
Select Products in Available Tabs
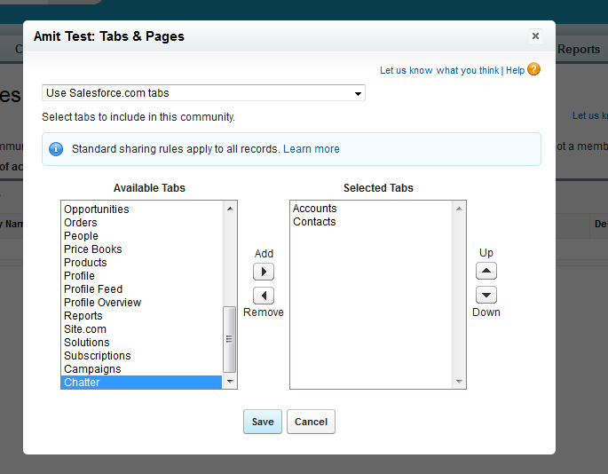[141, 263]
